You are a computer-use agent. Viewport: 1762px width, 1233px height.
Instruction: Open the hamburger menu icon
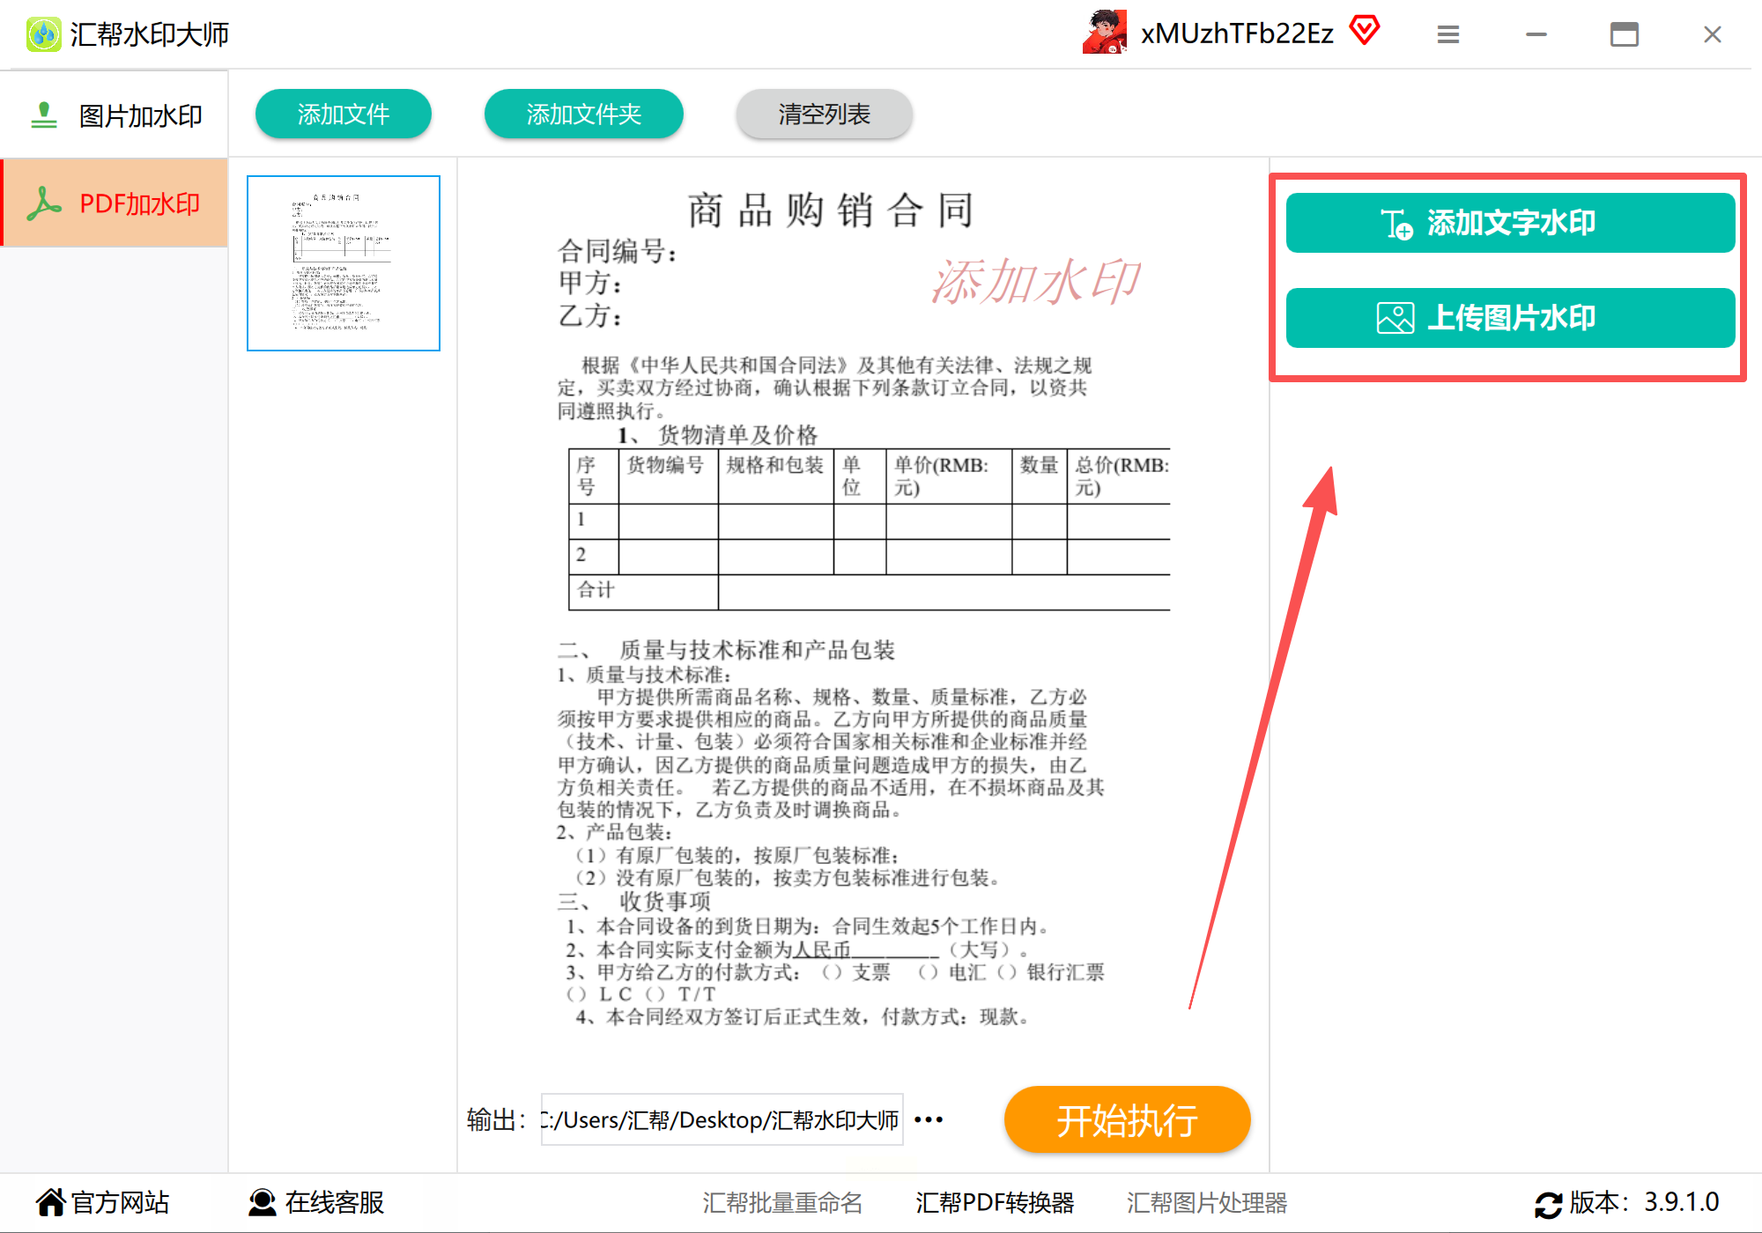[x=1448, y=34]
